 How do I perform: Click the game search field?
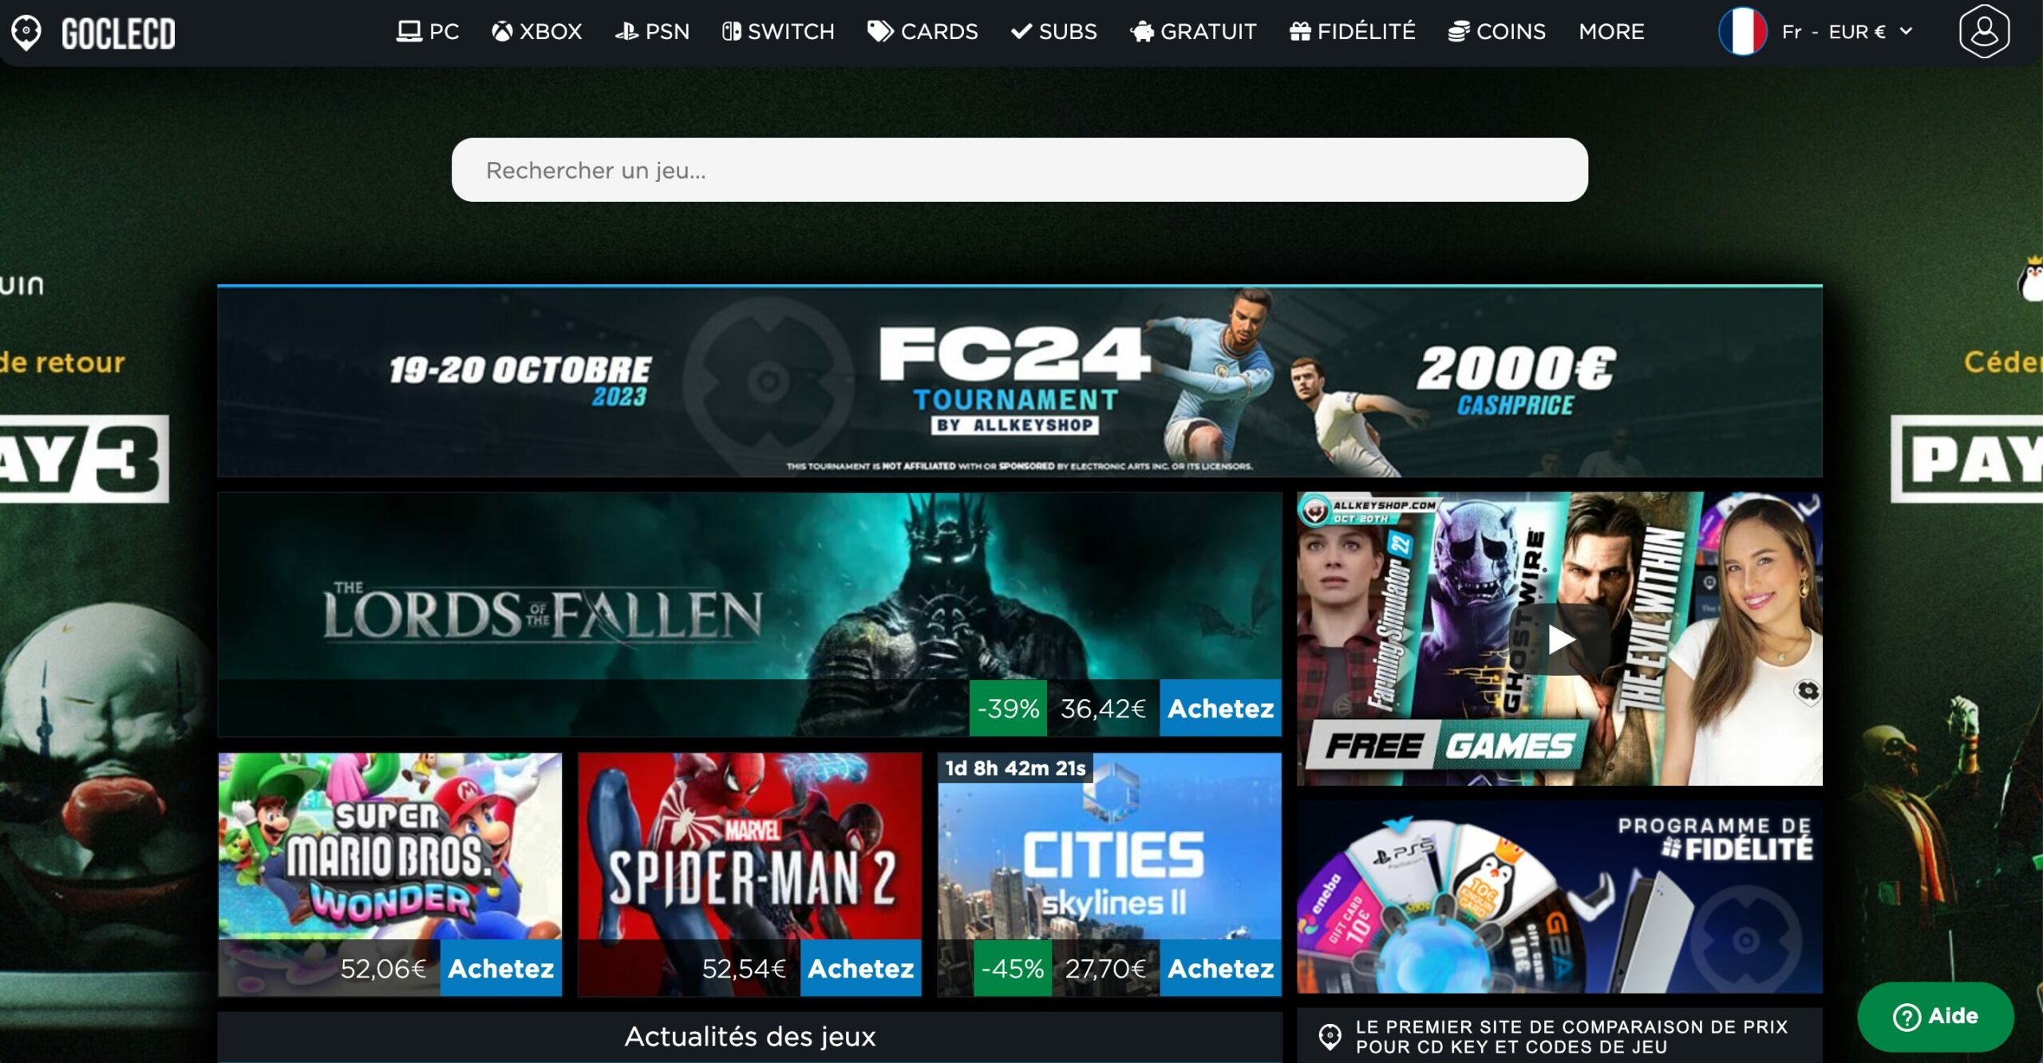1019,170
